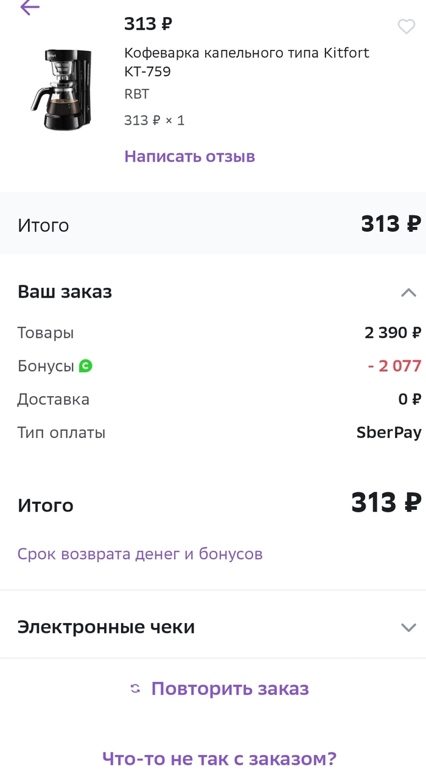Tap the 313 ₽ × 1 quantity line

(x=154, y=120)
